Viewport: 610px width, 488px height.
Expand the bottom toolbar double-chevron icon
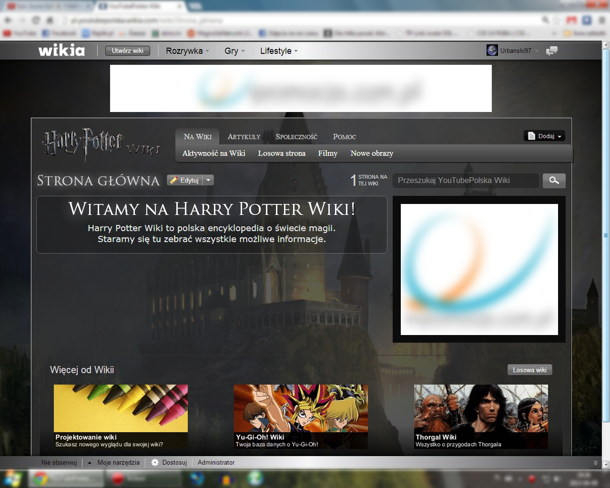point(595,463)
